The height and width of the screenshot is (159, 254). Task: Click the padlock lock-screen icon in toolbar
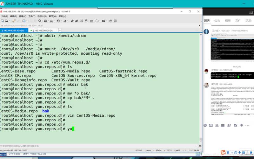click(86, 21)
